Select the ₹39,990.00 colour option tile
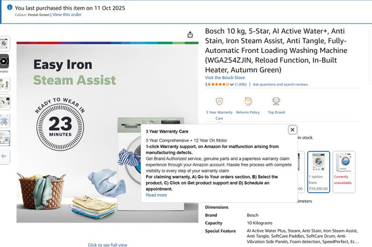Image resolution: width=372 pixels, height=247 pixels. 318,172
